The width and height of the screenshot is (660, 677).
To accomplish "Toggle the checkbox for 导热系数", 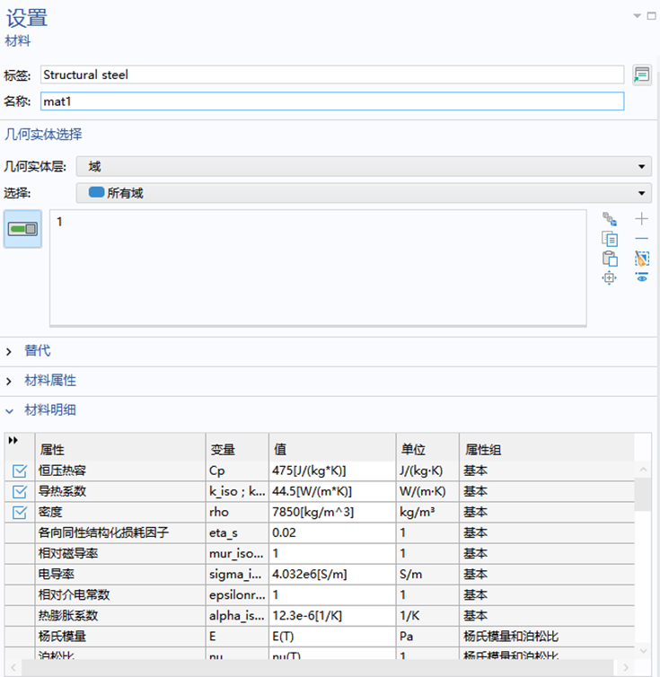I will 20,491.
